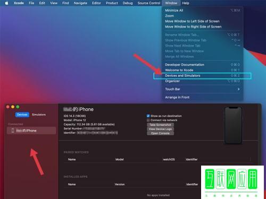Viewport: 266px width, 199px height.
Task: Click the Capacity 112.34 GB text
Action: coord(89,124)
